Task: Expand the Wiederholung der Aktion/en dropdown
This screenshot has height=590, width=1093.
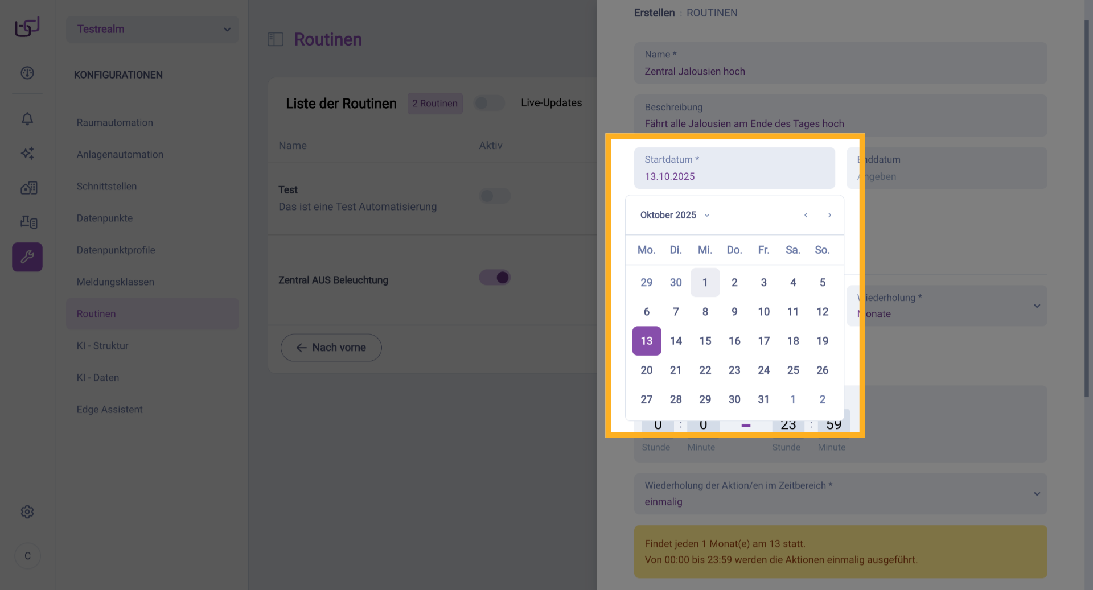Action: tap(840, 494)
